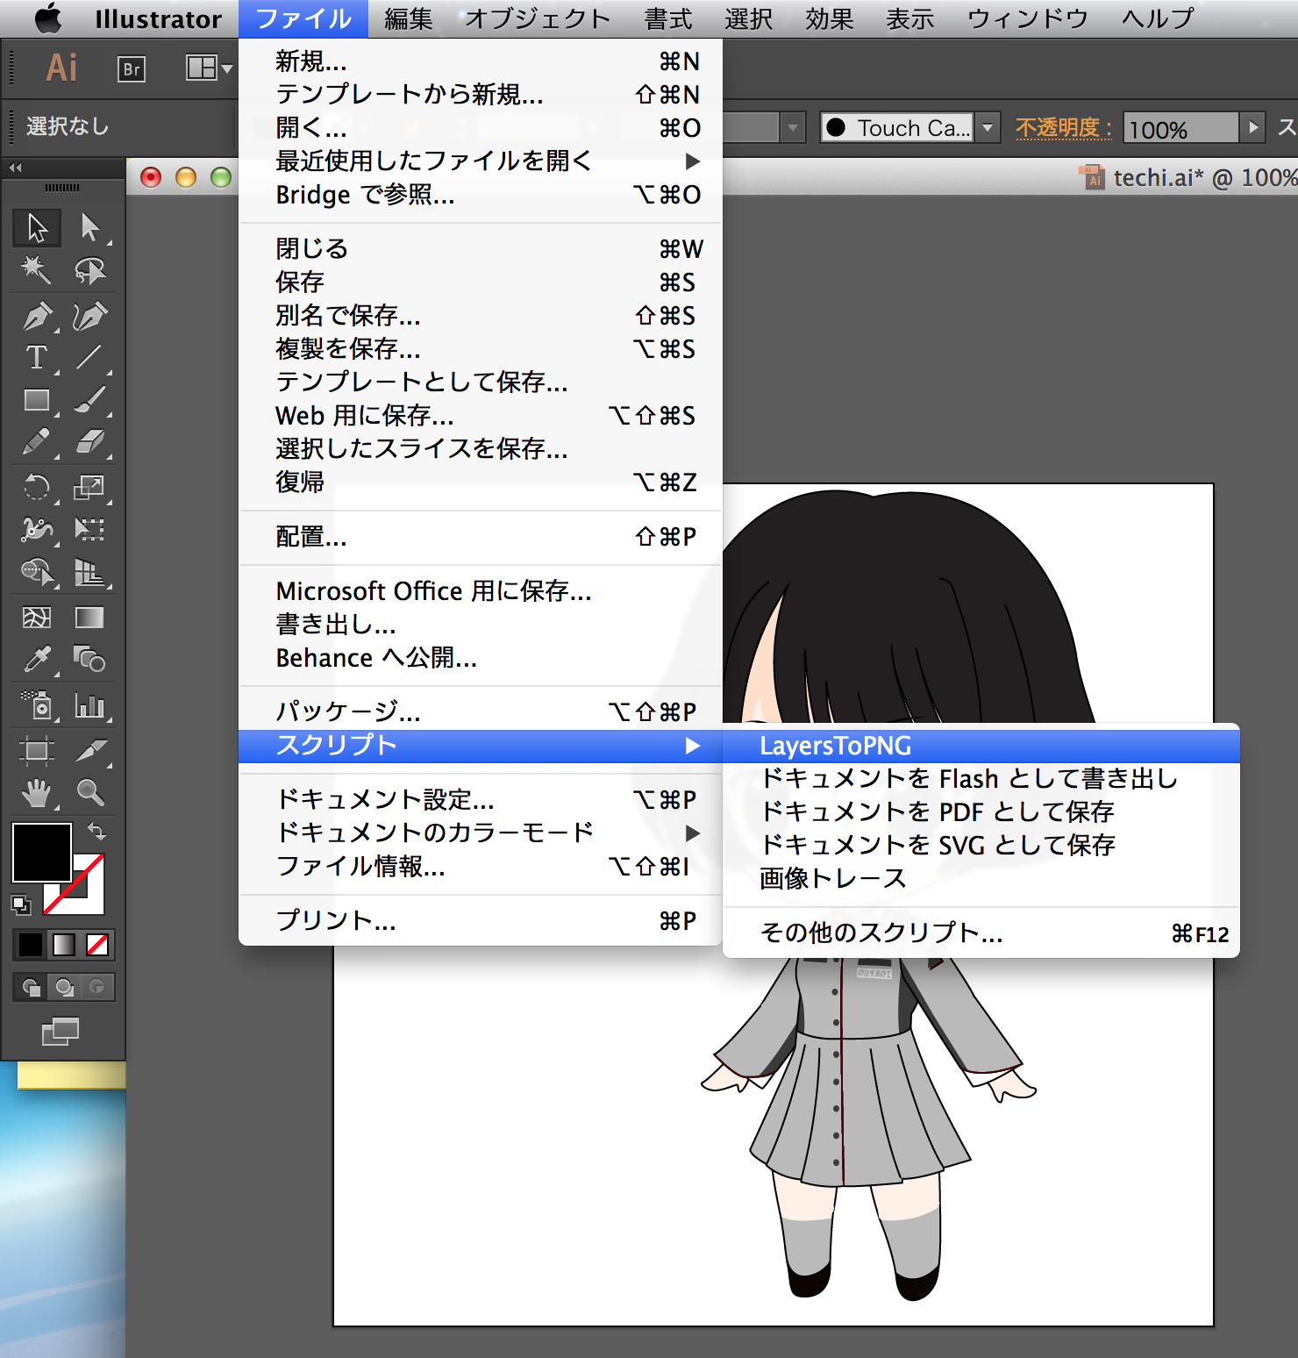
Task: Open the オブジェクト menu
Action: tap(538, 18)
